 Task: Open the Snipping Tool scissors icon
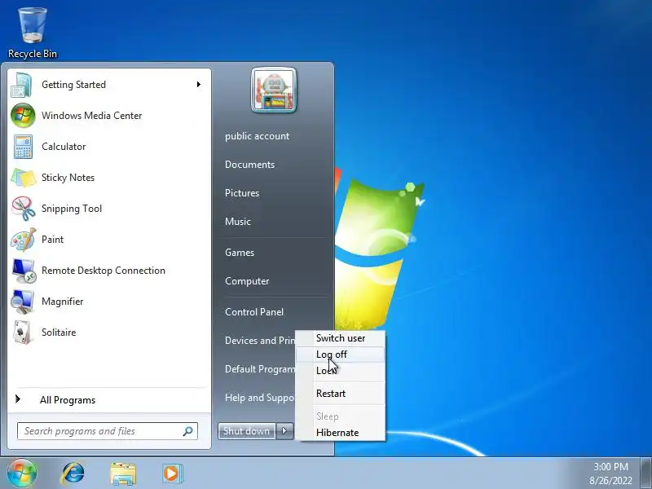24,209
